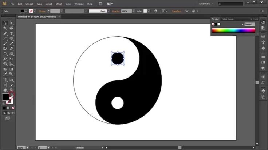Select the Column Graph tool
The image size is (268, 150).
point(11,80)
